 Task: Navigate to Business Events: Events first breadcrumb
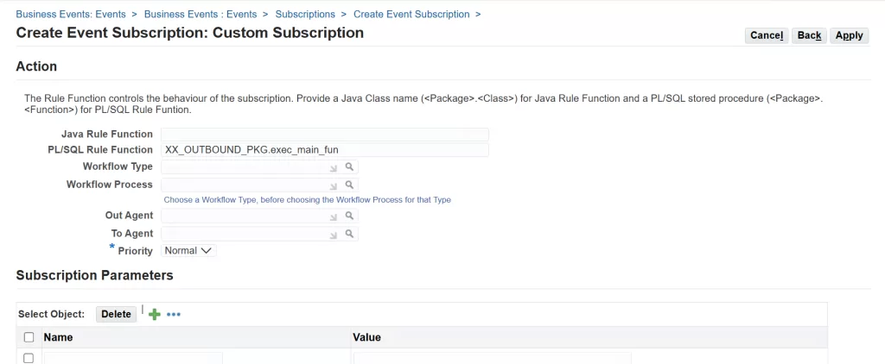coord(70,15)
